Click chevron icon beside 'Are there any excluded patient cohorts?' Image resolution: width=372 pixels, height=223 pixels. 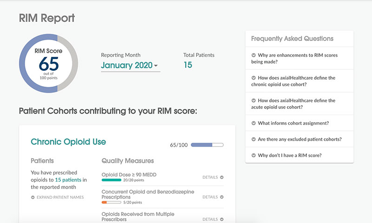pyautogui.click(x=253, y=139)
